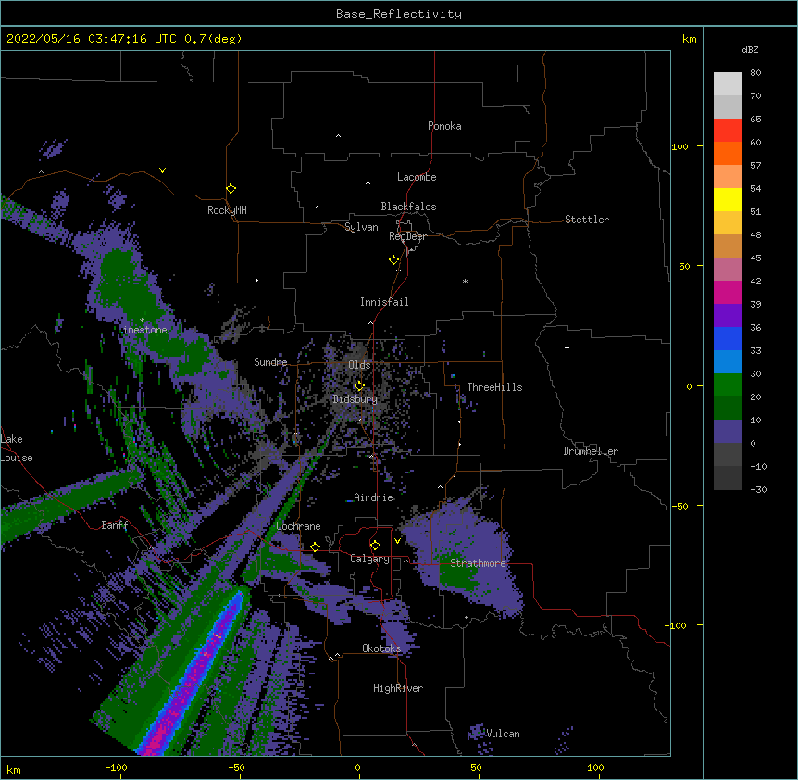Click the green echo patch at Strathmore
Image resolution: width=798 pixels, height=780 pixels.
point(456,572)
